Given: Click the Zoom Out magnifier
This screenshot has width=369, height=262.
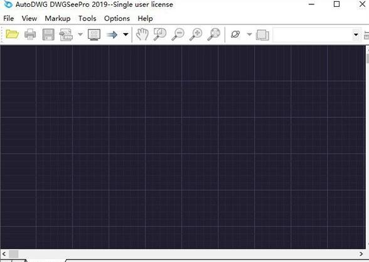Looking at the screenshot, I should point(178,34).
